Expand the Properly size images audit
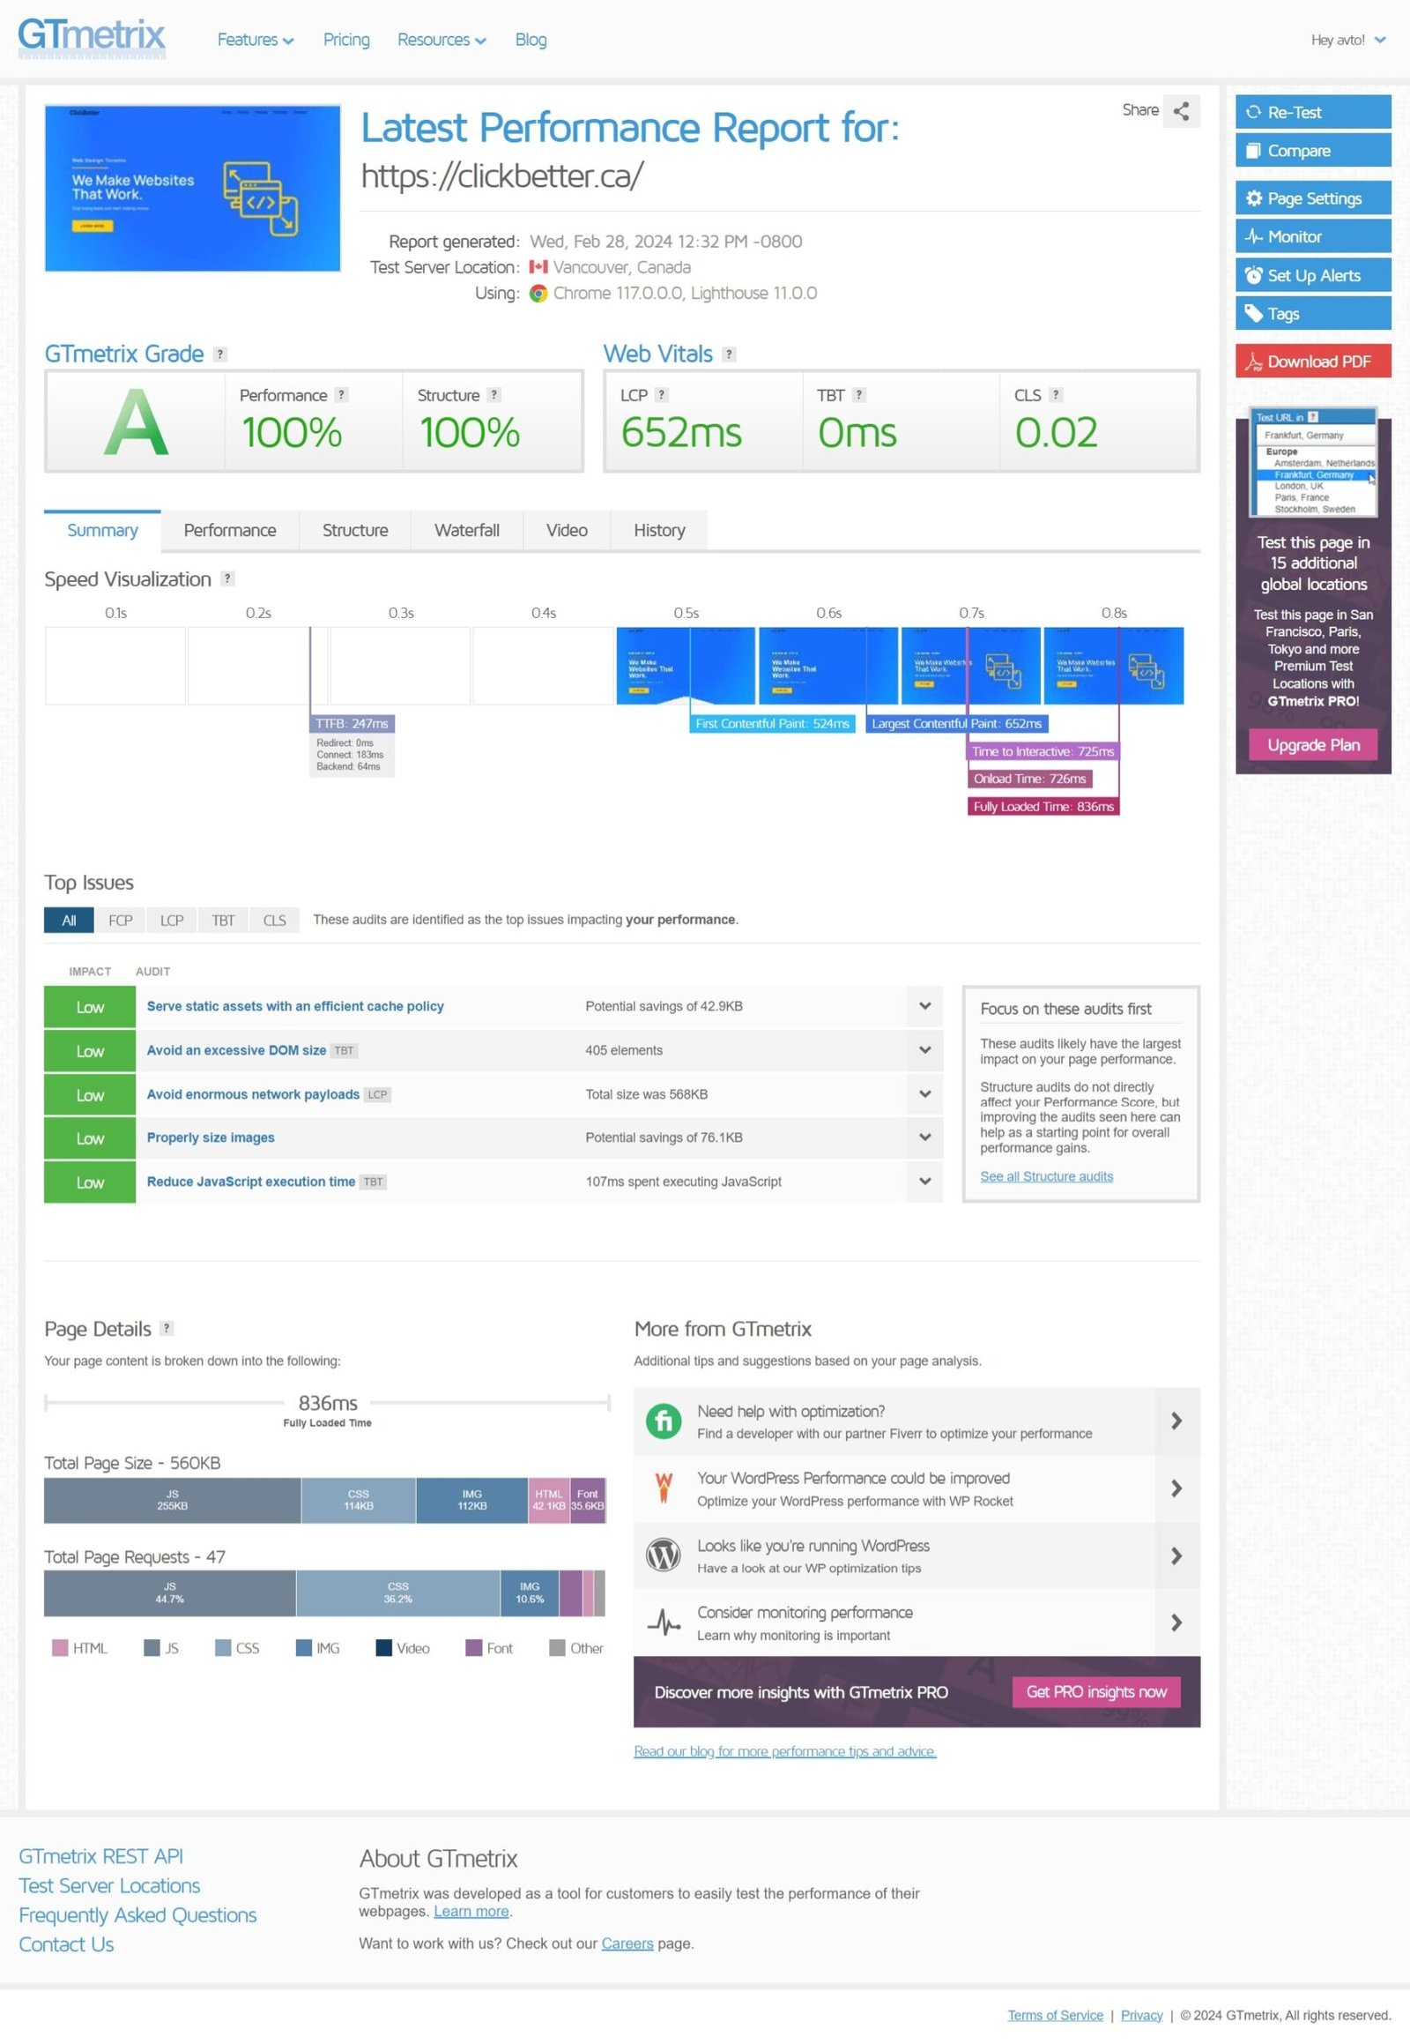Screen dimensions: 1410x2044 coord(924,1138)
